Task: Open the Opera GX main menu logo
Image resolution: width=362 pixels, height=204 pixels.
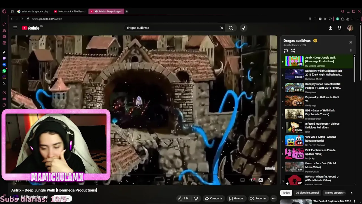Action: [x=4, y=11]
